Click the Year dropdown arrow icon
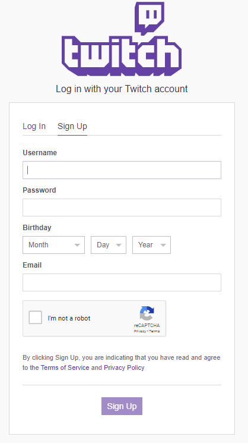Viewport: 248px width, 443px height. pos(163,245)
